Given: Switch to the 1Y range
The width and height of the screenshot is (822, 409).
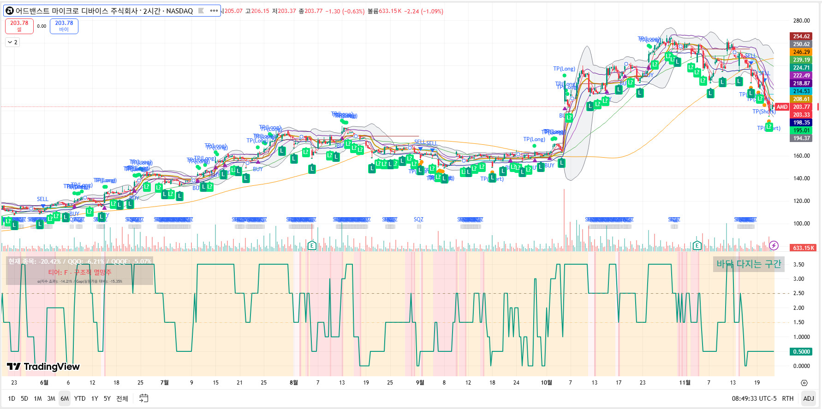Looking at the screenshot, I should pyautogui.click(x=95, y=398).
